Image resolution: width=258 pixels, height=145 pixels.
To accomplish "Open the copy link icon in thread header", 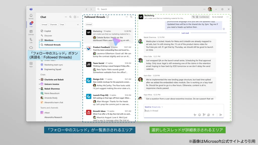I will point(193,17).
